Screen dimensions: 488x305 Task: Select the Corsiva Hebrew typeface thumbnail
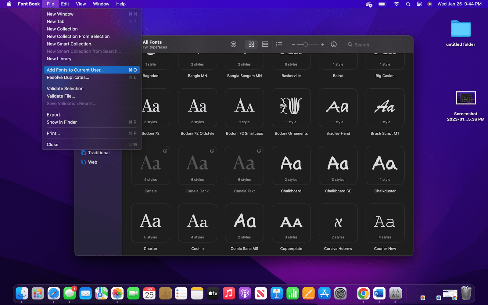click(338, 223)
